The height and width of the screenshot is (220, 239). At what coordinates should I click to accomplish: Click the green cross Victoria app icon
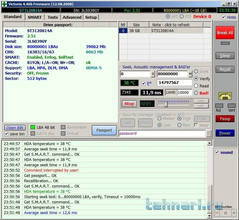pos(4,4)
